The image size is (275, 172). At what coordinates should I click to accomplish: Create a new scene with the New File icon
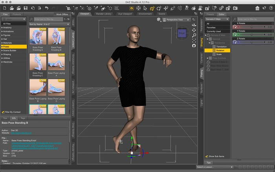pyautogui.click(x=5, y=8)
